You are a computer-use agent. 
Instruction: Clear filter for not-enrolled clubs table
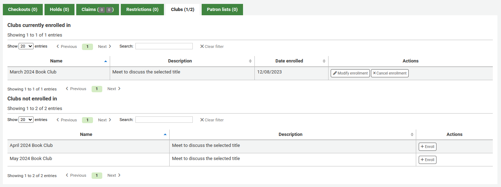[212, 120]
